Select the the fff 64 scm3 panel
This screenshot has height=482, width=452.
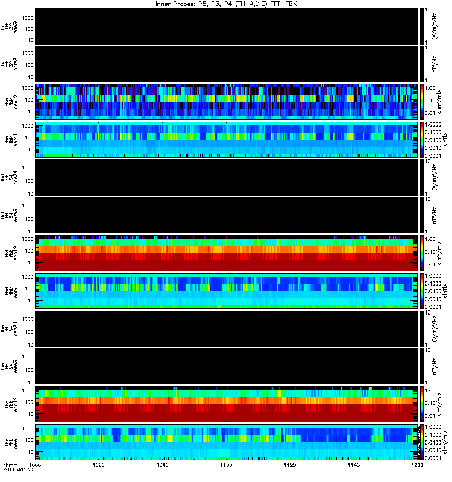click(226, 366)
